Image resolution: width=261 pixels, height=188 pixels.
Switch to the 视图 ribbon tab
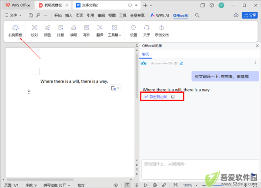pos(112,16)
